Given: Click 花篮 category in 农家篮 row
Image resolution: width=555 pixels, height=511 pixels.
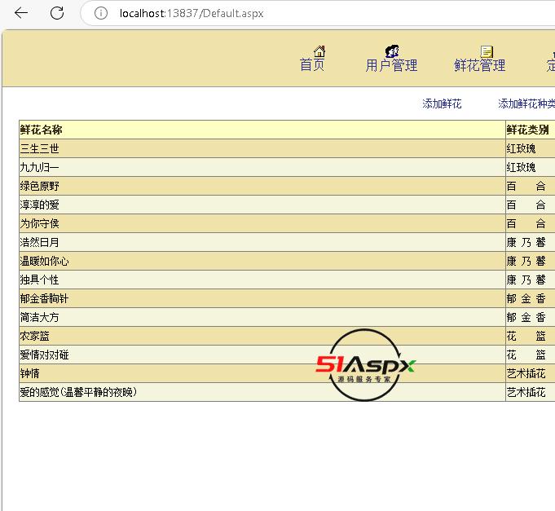Looking at the screenshot, I should tap(526, 336).
